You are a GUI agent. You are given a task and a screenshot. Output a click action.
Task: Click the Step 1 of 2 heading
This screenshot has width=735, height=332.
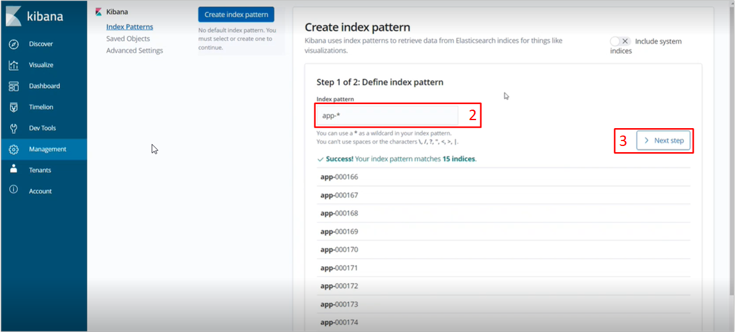(380, 83)
